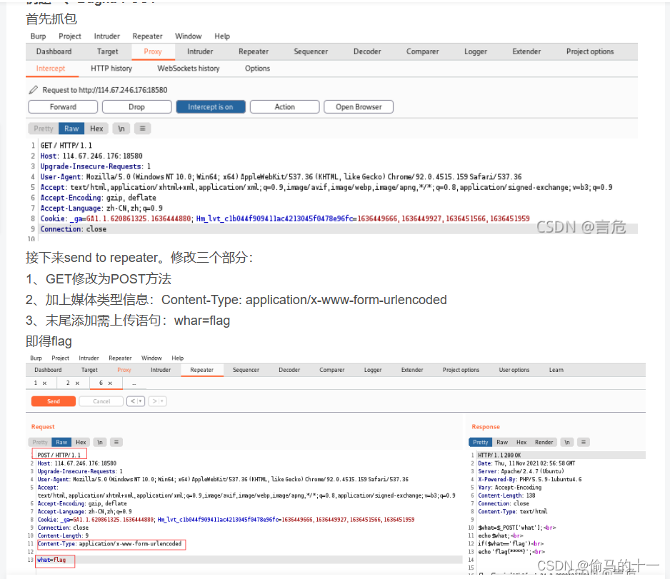Toggle newline display (\n) in the Intercept editor
This screenshot has height=579, width=670.
[x=121, y=129]
